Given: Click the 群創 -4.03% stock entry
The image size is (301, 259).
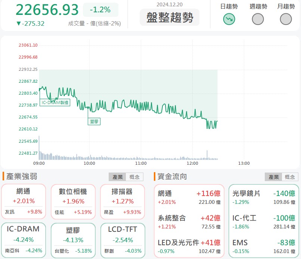Looking at the screenshot, I should tap(123, 251).
